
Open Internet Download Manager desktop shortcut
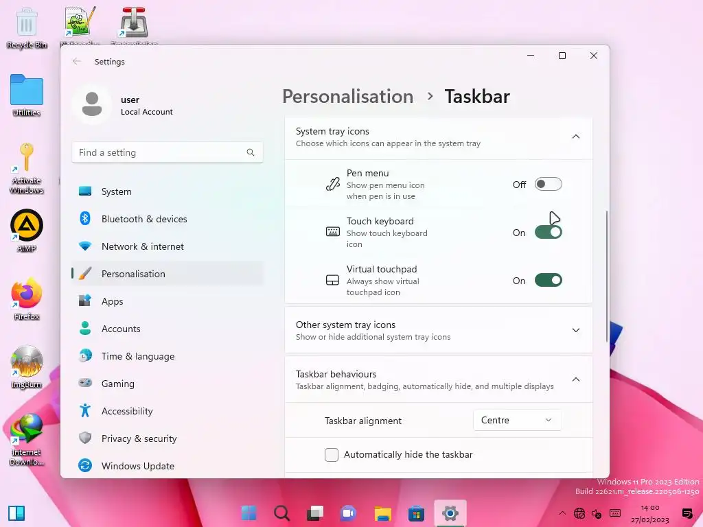tap(27, 439)
